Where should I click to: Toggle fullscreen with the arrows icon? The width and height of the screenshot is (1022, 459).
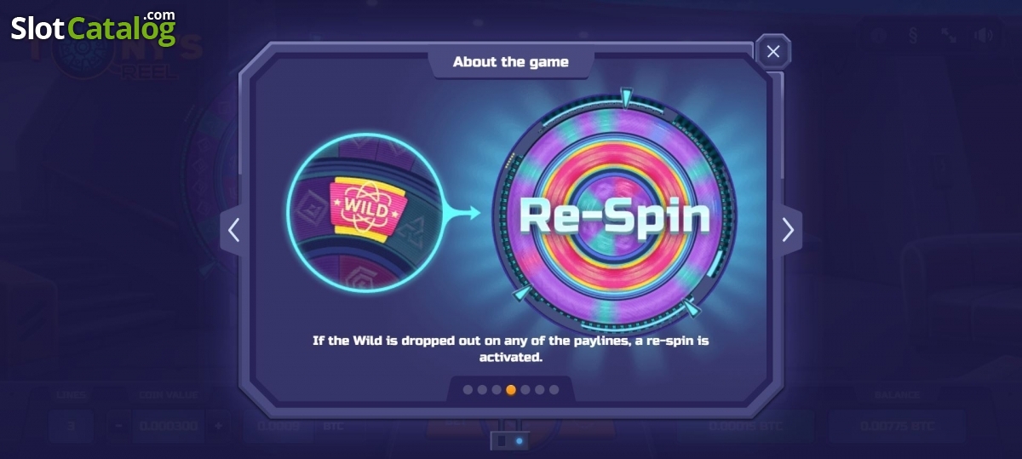pos(949,36)
